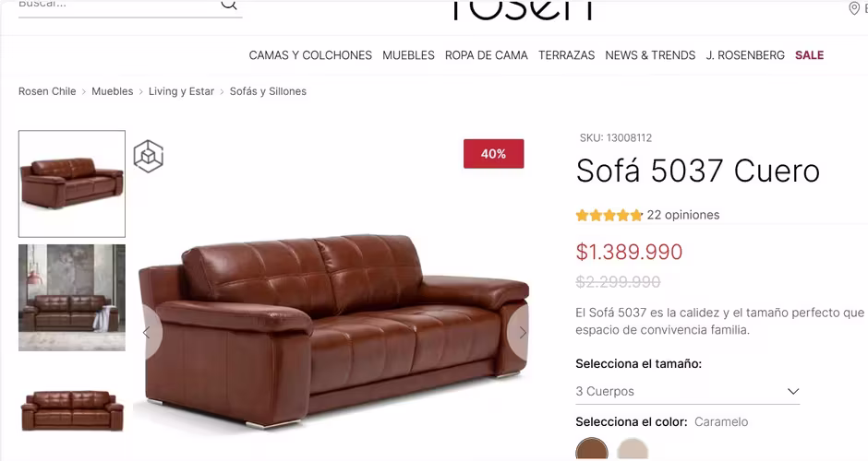Click the 40% discount badge
Screen dimensions: 868x461
[493, 154]
